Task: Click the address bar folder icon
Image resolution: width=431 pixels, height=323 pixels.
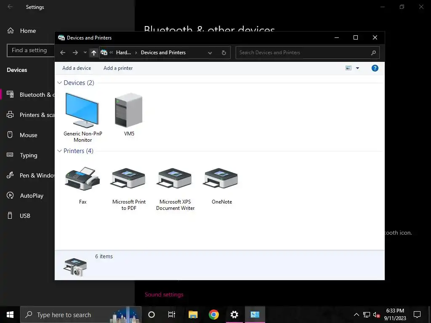Action: [x=104, y=52]
